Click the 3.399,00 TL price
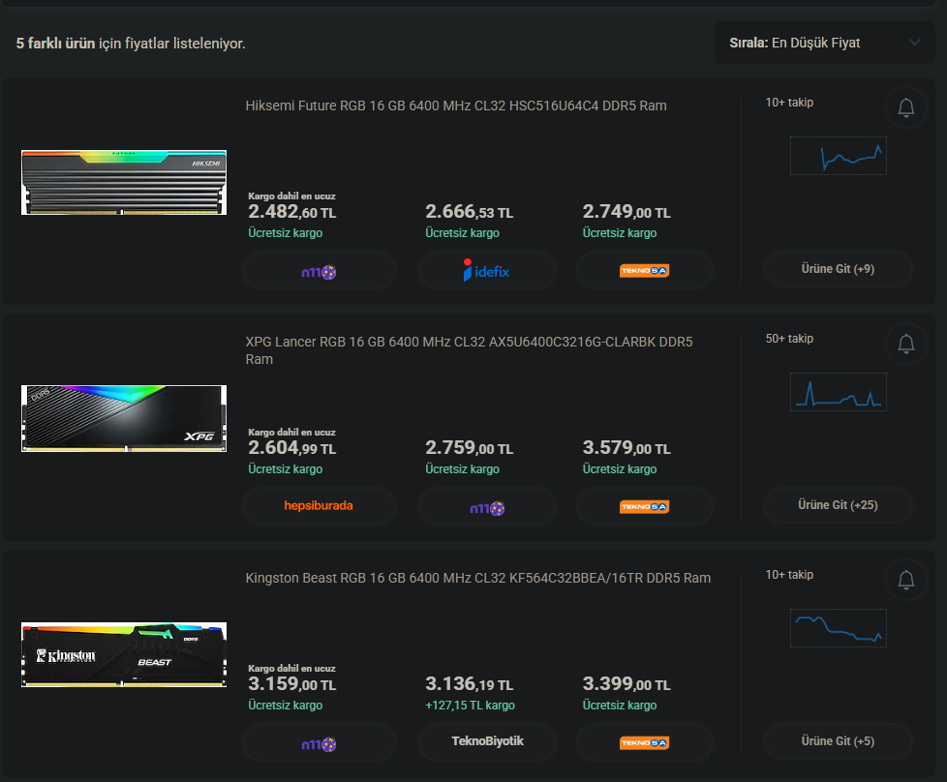This screenshot has width=947, height=782. click(x=626, y=684)
